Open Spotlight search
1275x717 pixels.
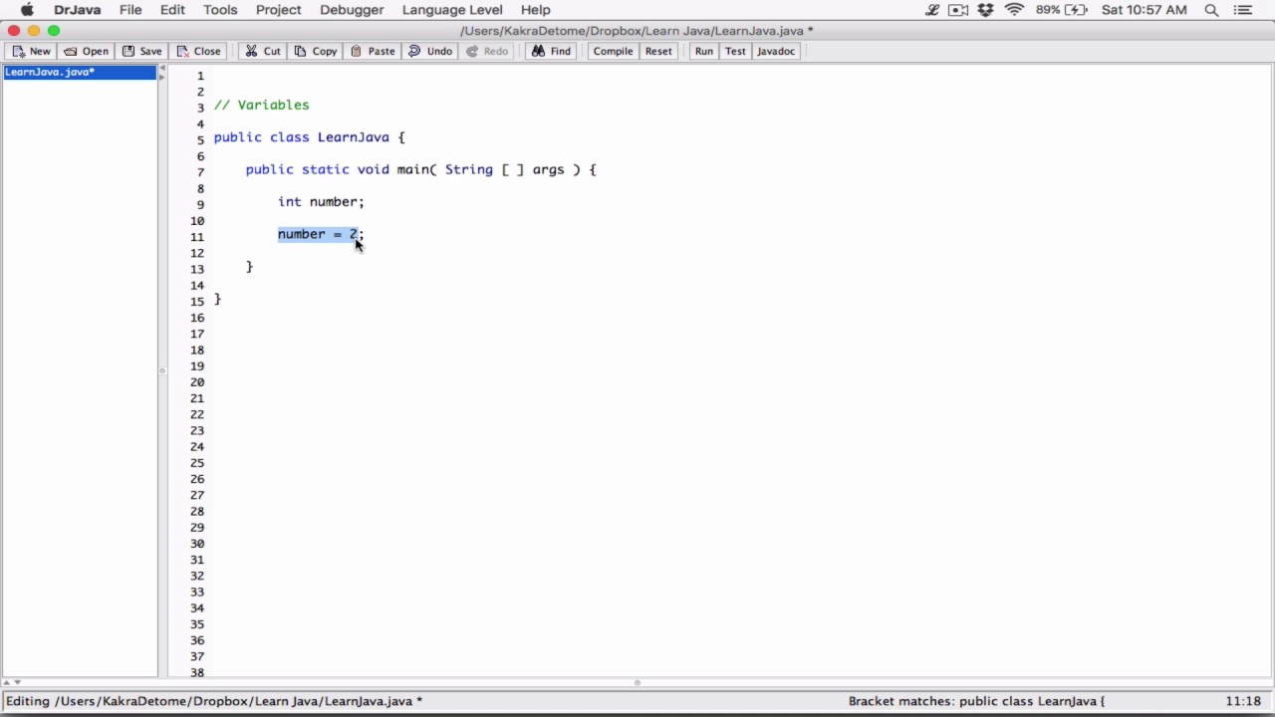(x=1212, y=10)
